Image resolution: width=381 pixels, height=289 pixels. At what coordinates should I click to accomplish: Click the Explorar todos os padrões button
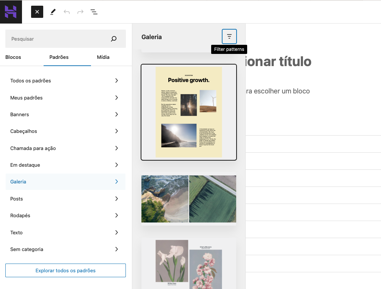65,270
